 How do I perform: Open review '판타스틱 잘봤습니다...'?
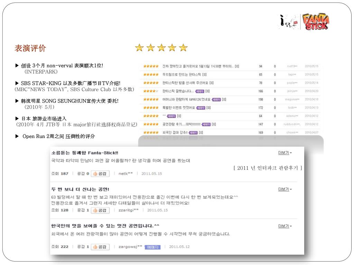pyautogui.click(x=178, y=91)
